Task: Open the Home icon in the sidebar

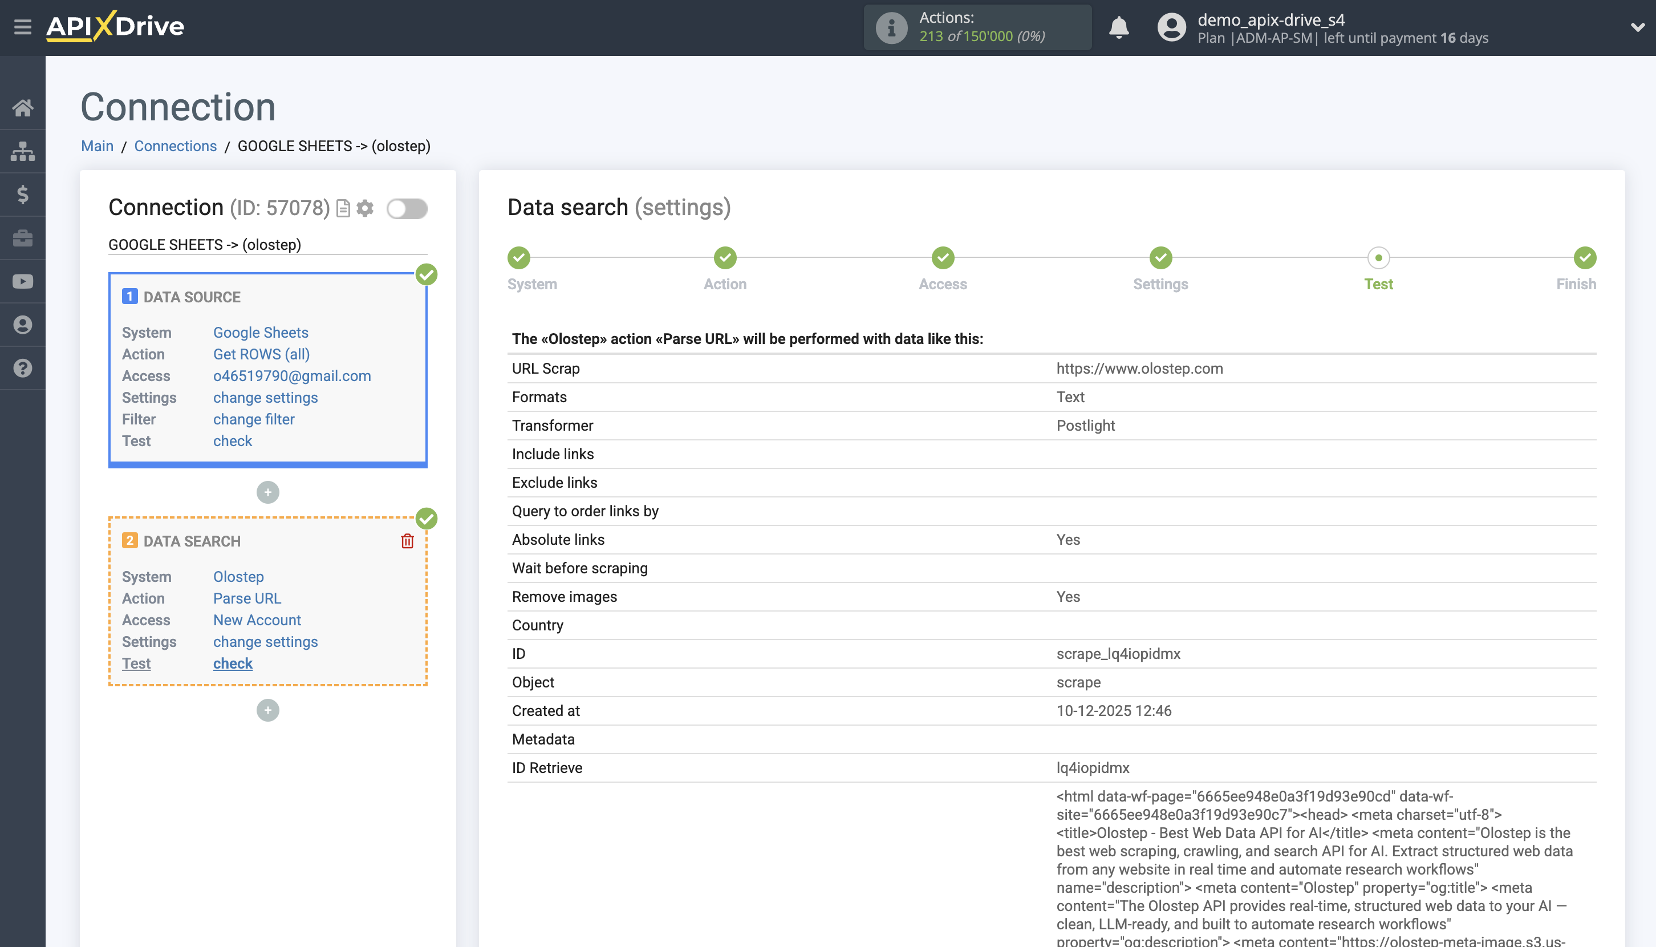Action: coord(22,108)
